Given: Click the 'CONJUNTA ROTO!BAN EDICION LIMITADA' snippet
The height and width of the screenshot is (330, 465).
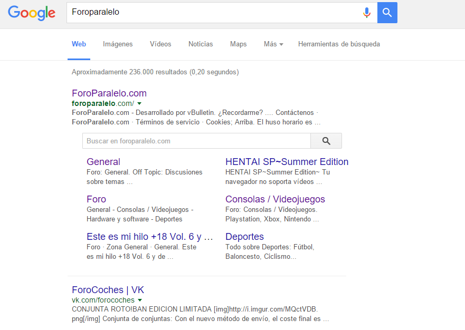Looking at the screenshot, I should 142,309.
